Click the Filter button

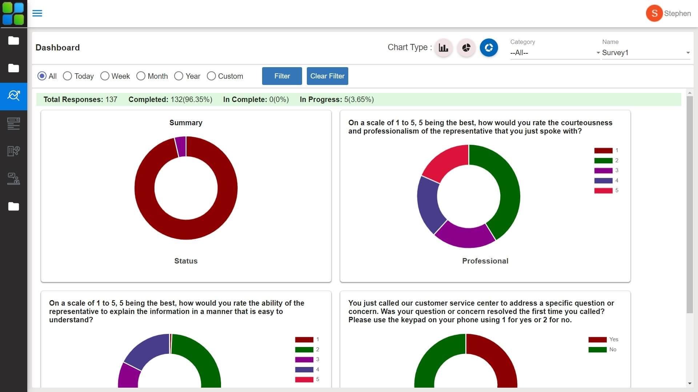[282, 76]
